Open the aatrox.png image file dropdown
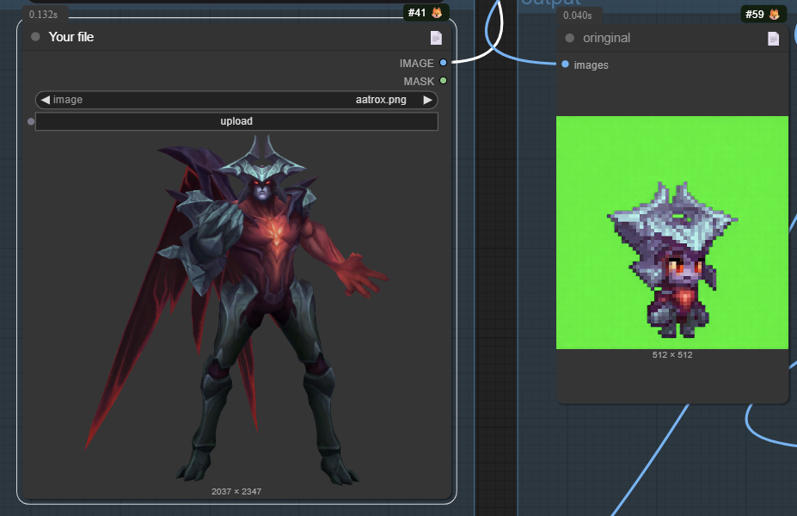Viewport: 797px width, 516px height. click(x=236, y=100)
